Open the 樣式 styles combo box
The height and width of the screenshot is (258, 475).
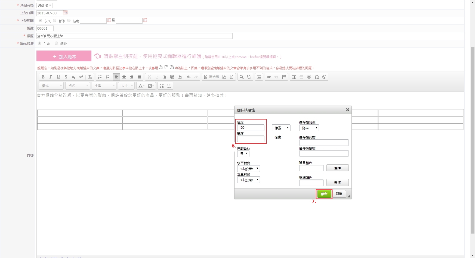tap(51, 86)
